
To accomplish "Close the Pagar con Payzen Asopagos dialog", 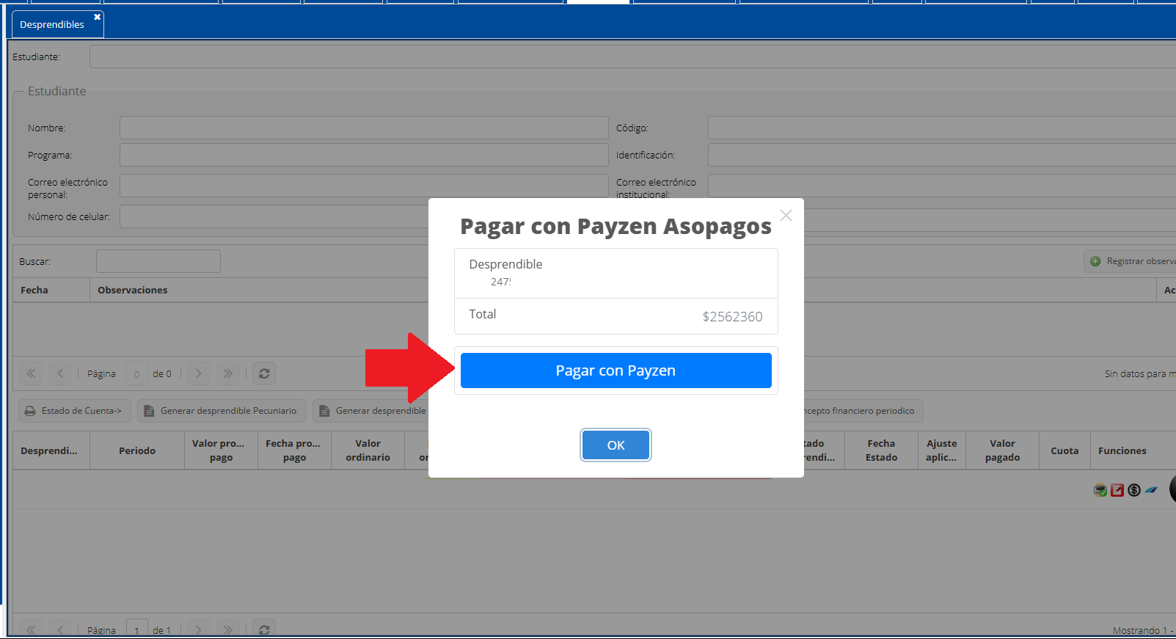I will point(786,216).
